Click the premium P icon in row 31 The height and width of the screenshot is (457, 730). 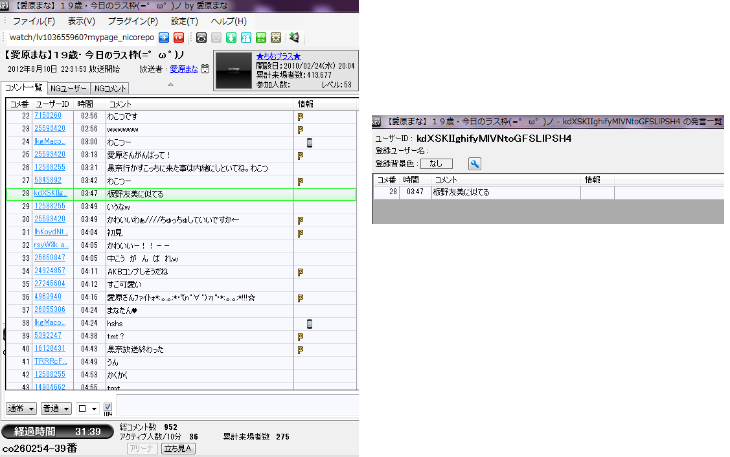pyautogui.click(x=301, y=233)
